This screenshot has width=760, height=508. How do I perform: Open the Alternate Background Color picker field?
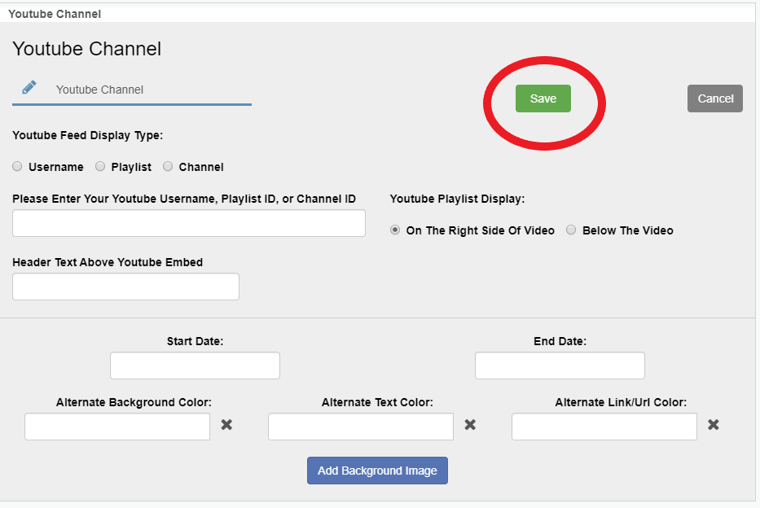pyautogui.click(x=117, y=427)
